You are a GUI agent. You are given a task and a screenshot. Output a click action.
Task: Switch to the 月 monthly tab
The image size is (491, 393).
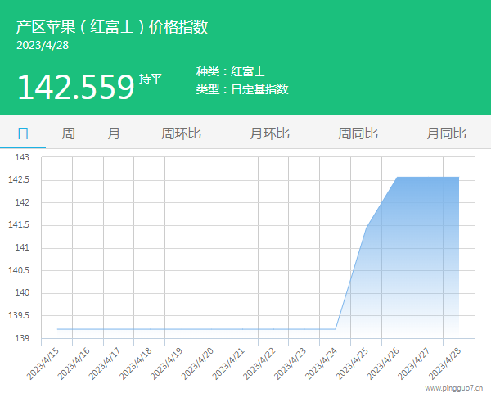(114, 133)
